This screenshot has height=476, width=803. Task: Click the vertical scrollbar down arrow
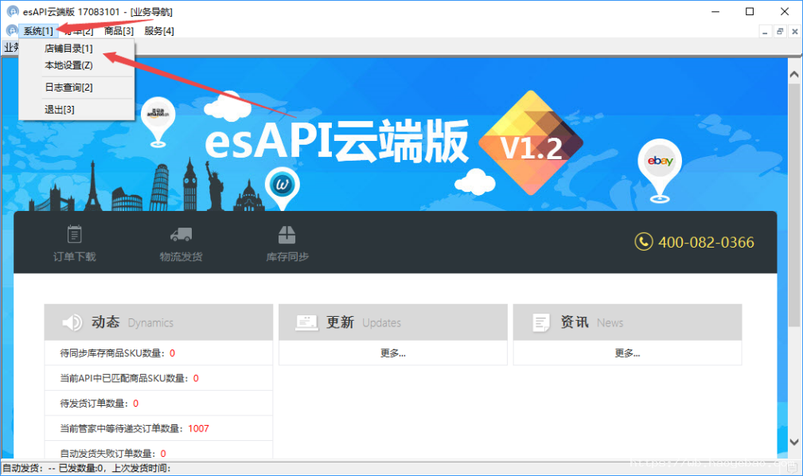(793, 442)
